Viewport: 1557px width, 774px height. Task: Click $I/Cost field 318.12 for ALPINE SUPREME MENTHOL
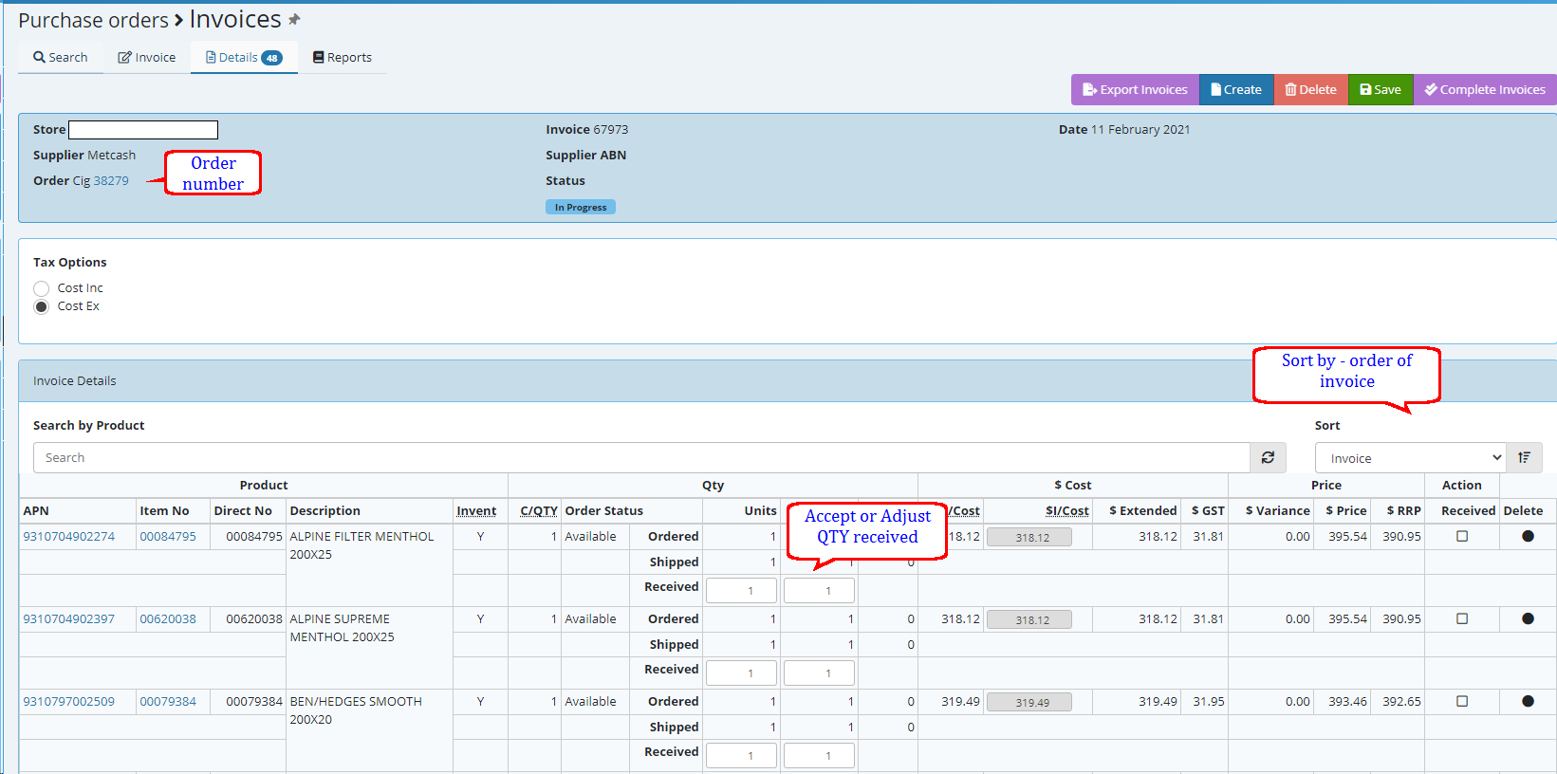(1029, 619)
